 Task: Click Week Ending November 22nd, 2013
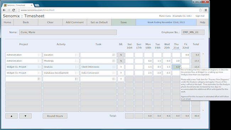pyautogui.click(x=166, y=22)
